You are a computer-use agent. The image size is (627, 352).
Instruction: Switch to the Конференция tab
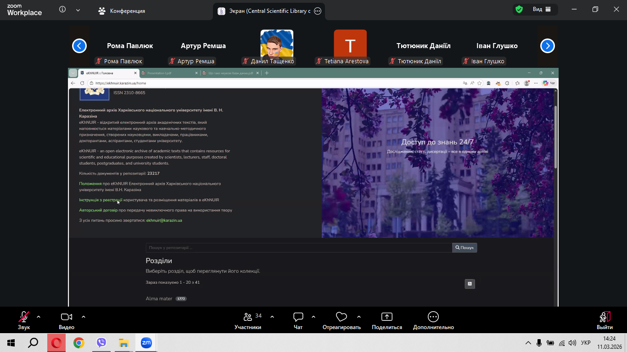click(x=122, y=11)
